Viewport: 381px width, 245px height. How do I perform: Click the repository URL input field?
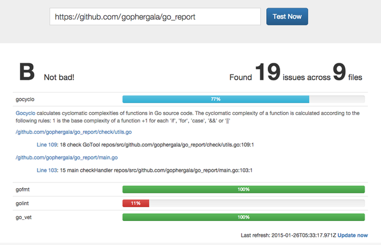pos(155,17)
